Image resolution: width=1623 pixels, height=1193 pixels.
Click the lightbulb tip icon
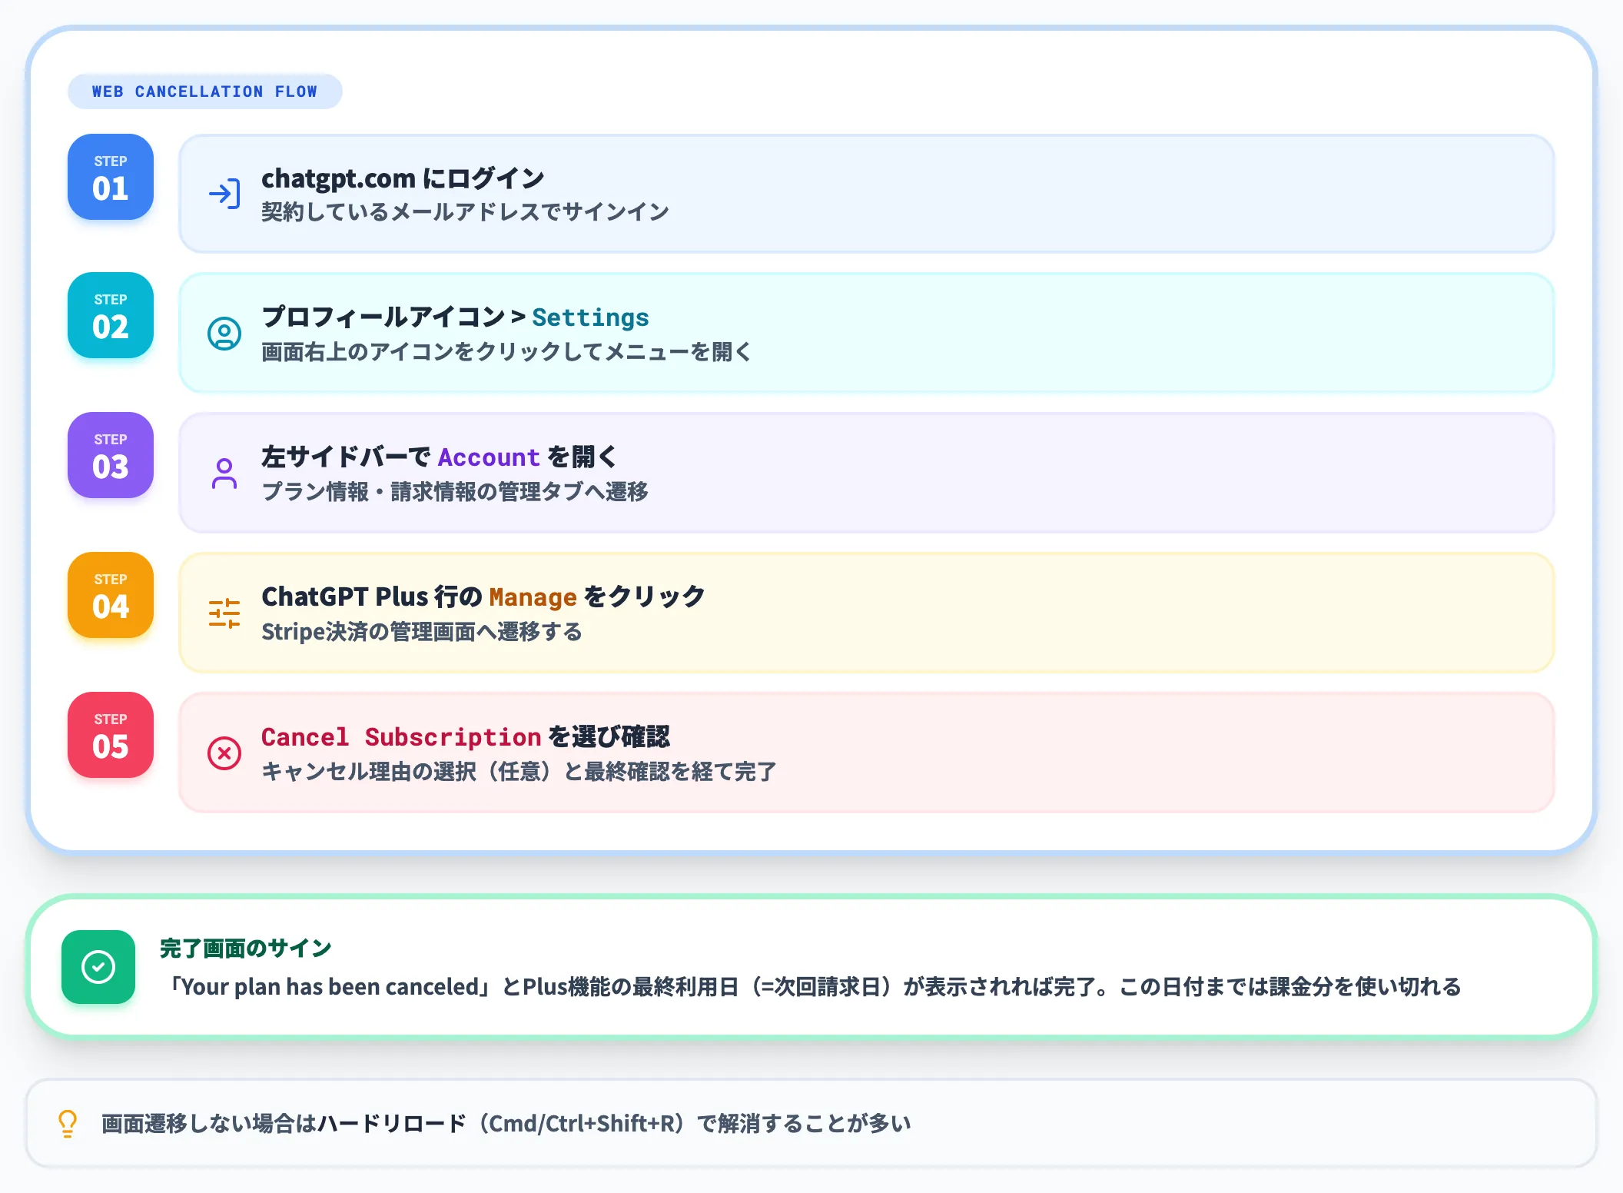pos(68,1124)
